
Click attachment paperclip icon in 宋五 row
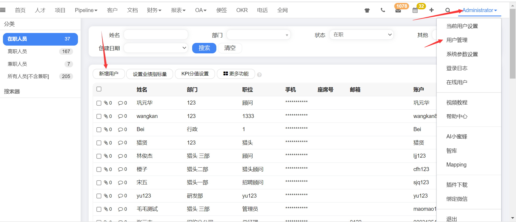click(106, 183)
